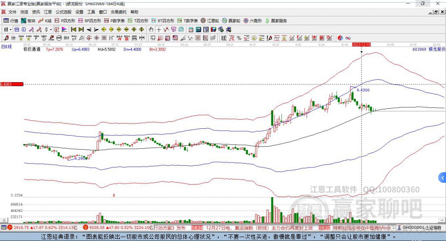Click the red infinity icon
This screenshot has width=446, height=241.
point(348,38)
